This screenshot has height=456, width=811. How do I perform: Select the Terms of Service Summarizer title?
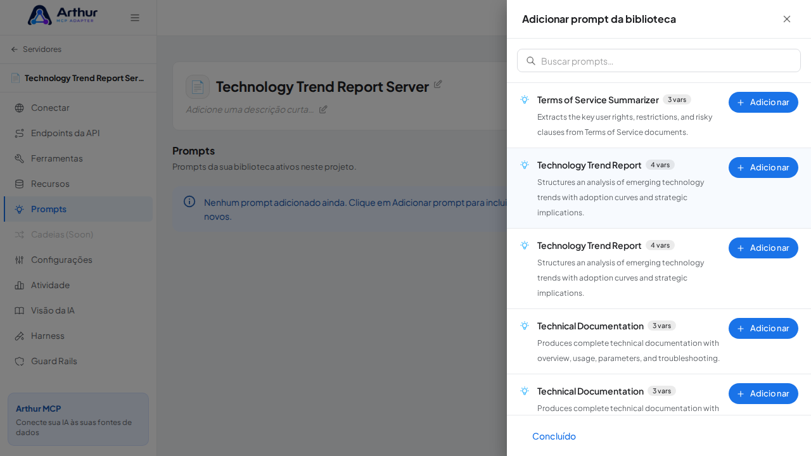pyautogui.click(x=598, y=99)
